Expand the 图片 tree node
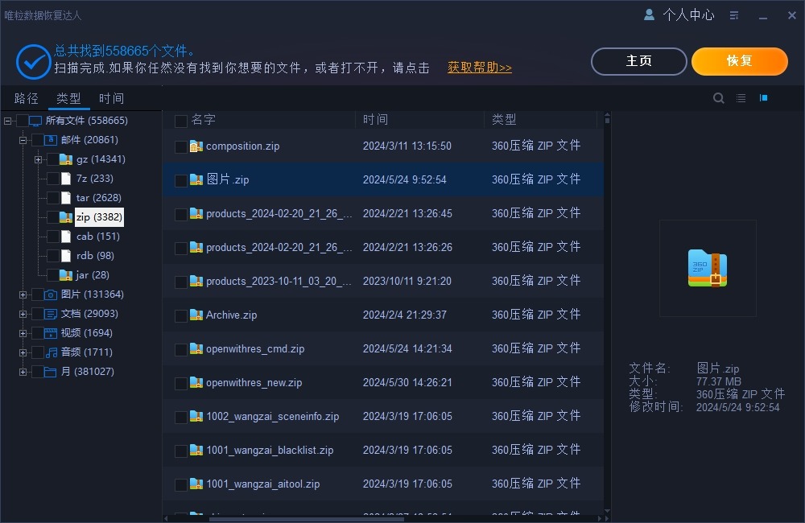805x523 pixels. (x=23, y=294)
